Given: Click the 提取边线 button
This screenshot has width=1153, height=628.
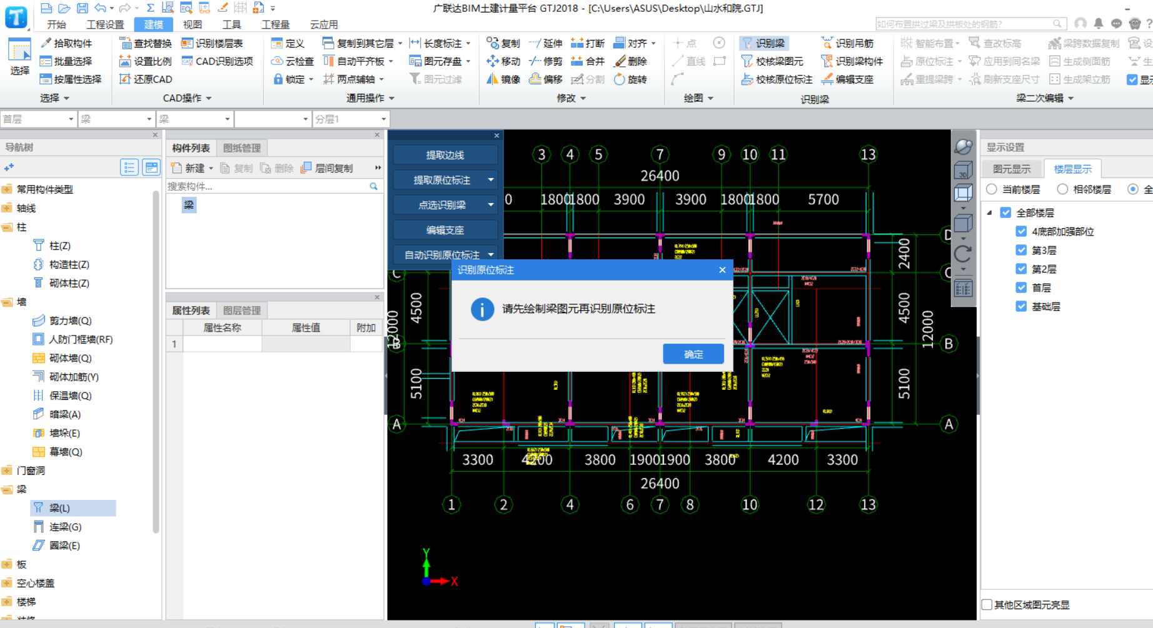Looking at the screenshot, I should [445, 155].
